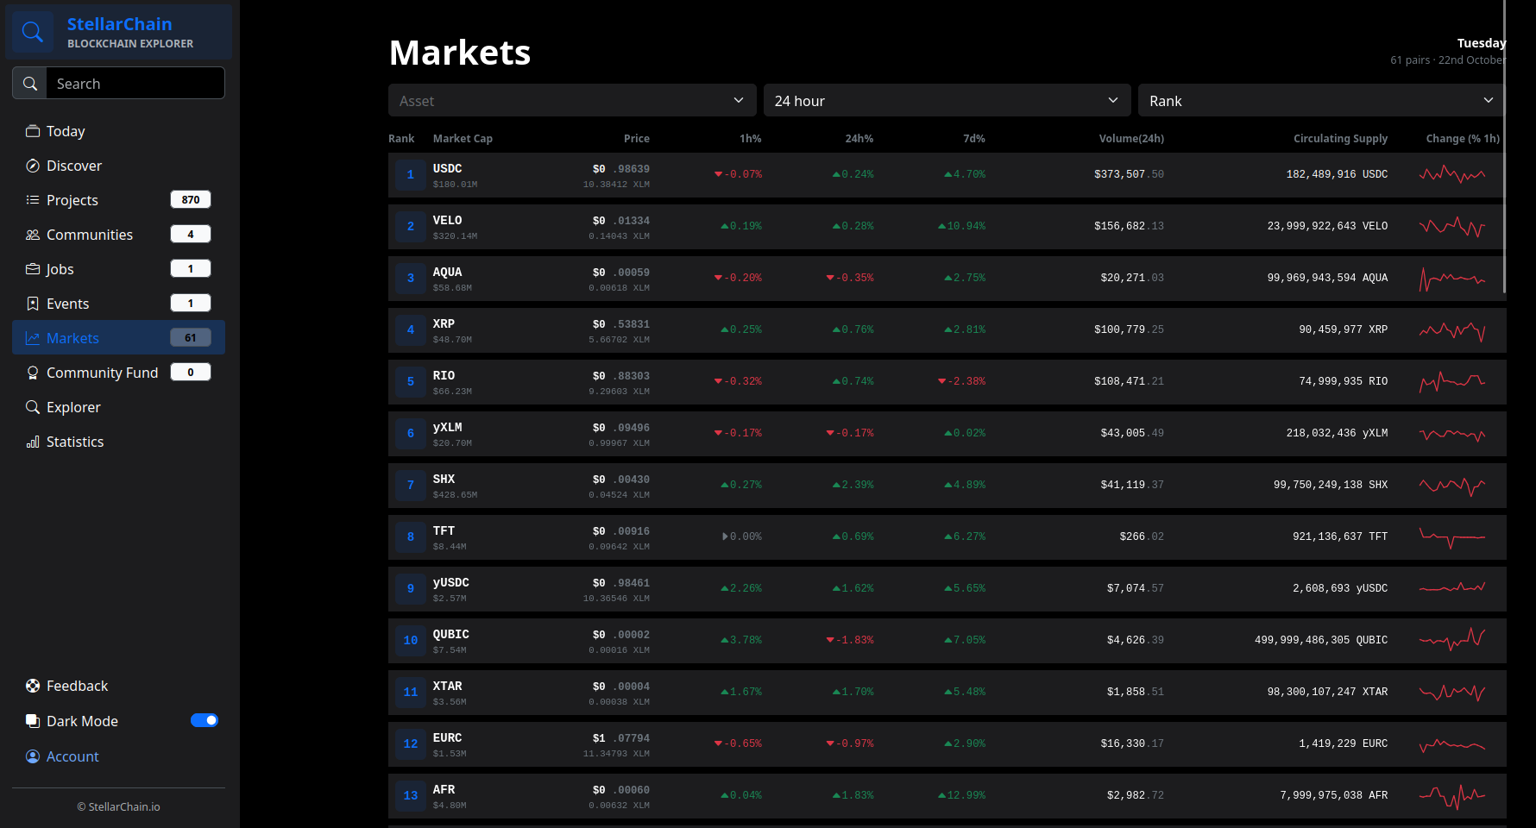
Task: Open the Community Fund page
Action: tap(118, 373)
